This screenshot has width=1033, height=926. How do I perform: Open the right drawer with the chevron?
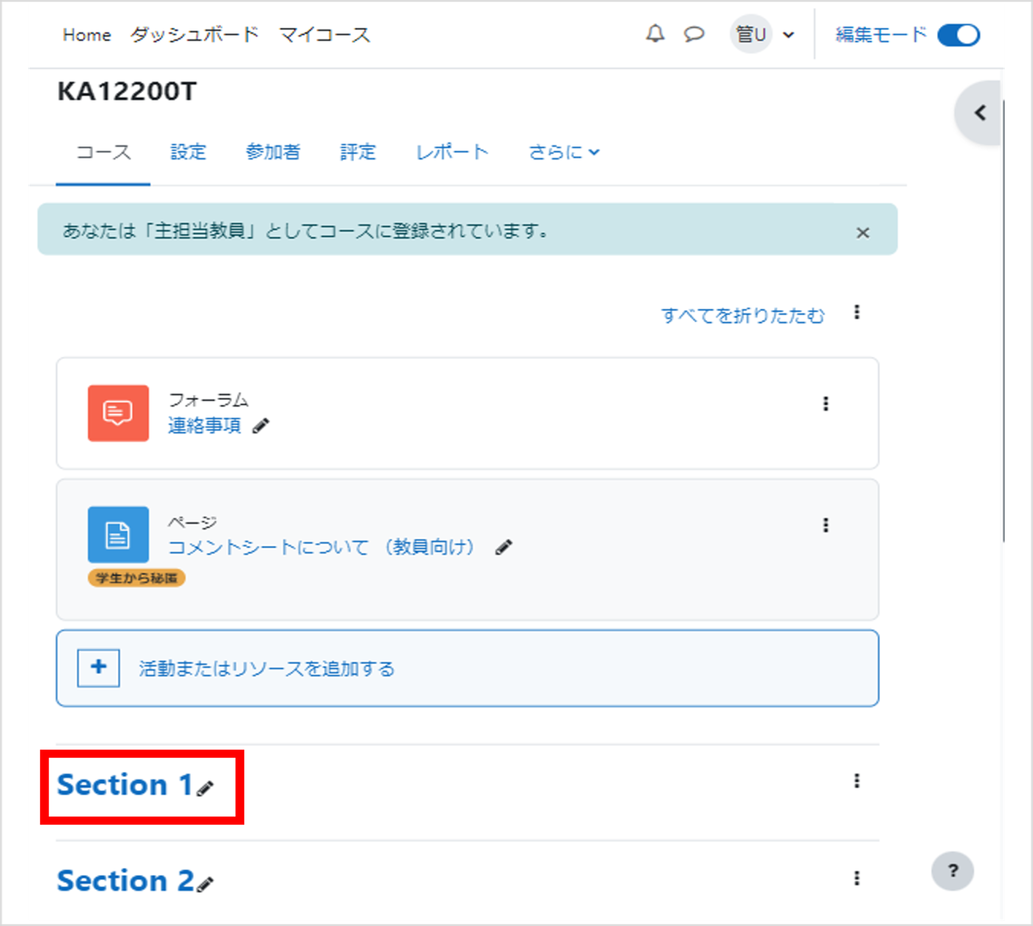(979, 113)
